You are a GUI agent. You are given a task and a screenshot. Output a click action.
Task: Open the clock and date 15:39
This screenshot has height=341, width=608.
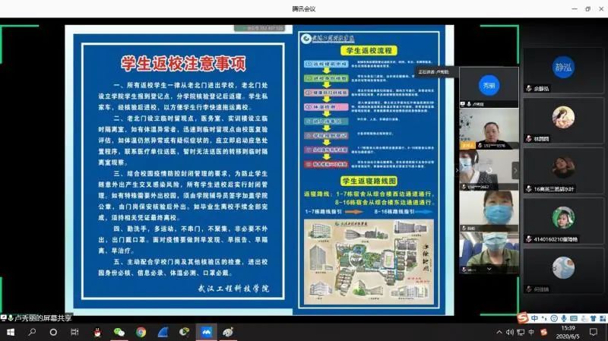pos(568,332)
